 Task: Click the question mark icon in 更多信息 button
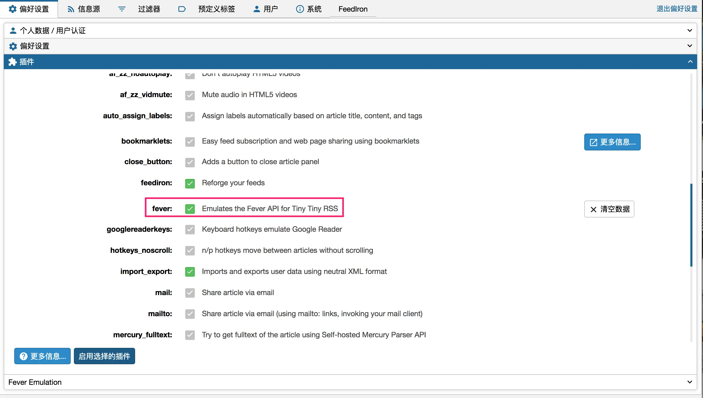24,356
